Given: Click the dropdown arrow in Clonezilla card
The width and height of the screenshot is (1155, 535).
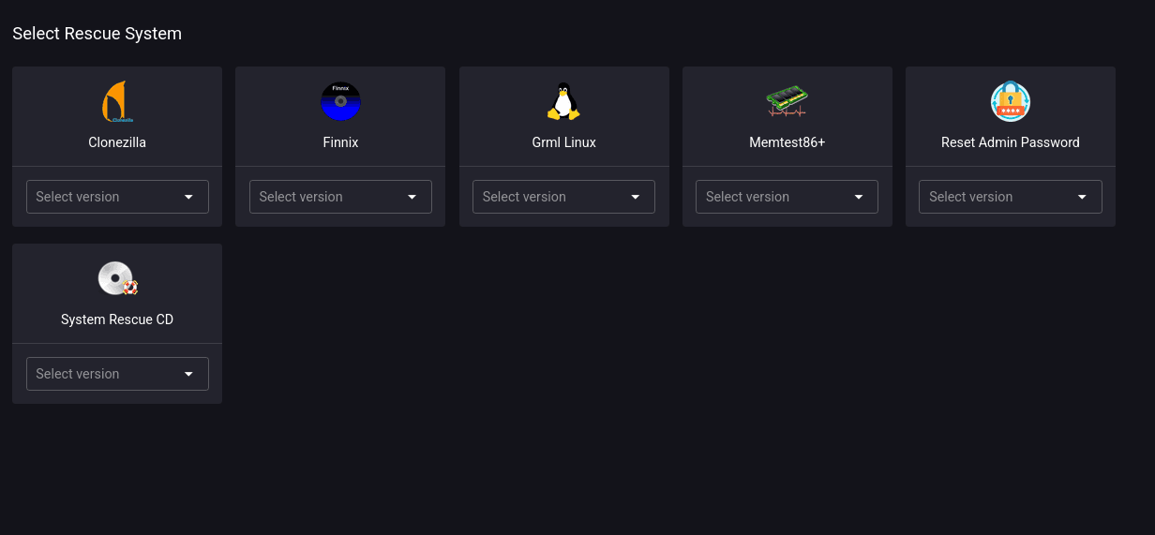Looking at the screenshot, I should click(188, 197).
